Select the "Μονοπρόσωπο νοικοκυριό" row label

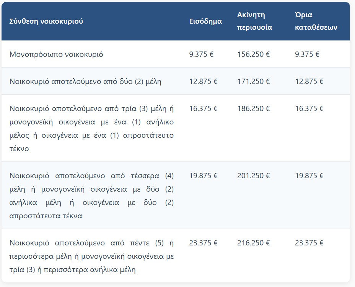[56, 54]
